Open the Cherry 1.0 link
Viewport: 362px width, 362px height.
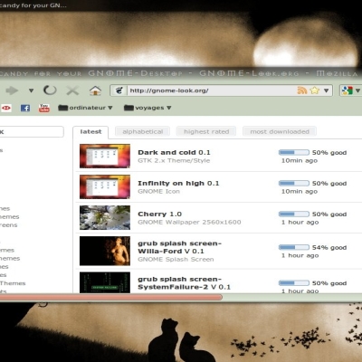pyautogui.click(x=159, y=214)
